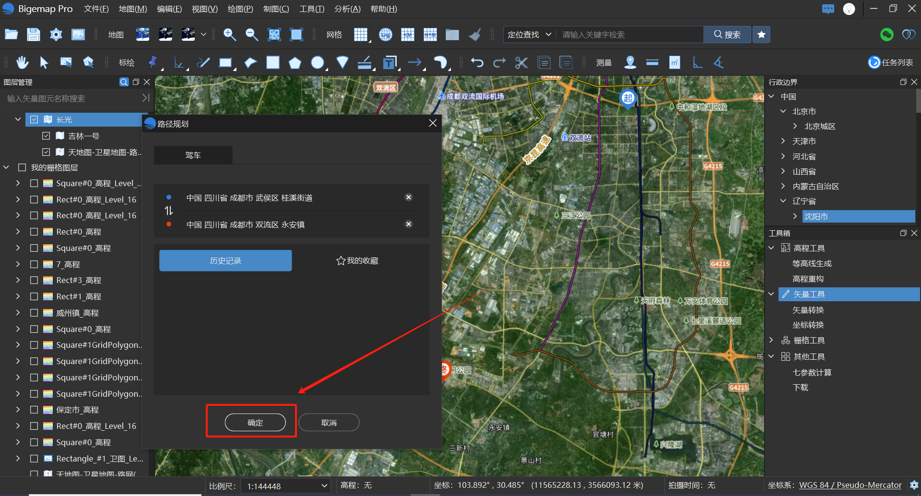Toggle visibility of the 吉林一号 layer
This screenshot has height=496, width=921.
pyautogui.click(x=47, y=135)
